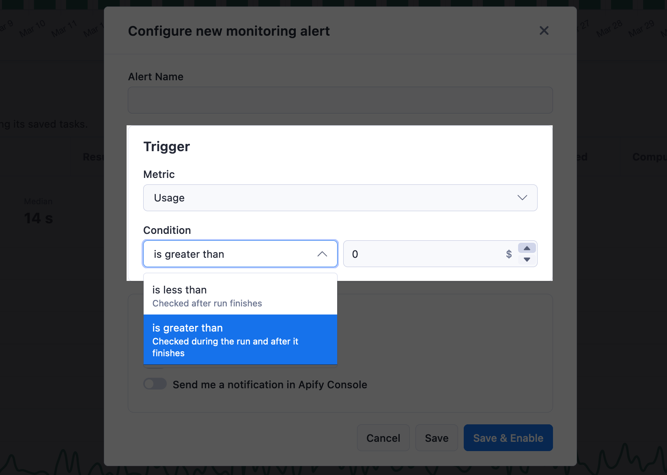Click the collapse arrow above the condition options
Screen dimensions: 667x475
pos(323,254)
